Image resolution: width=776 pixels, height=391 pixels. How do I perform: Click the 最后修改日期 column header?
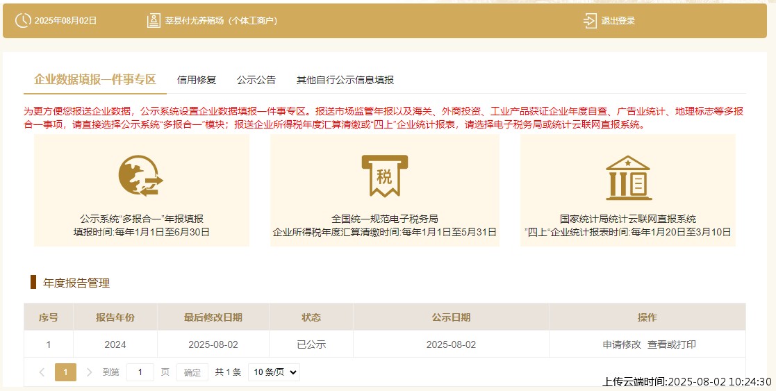pyautogui.click(x=213, y=317)
